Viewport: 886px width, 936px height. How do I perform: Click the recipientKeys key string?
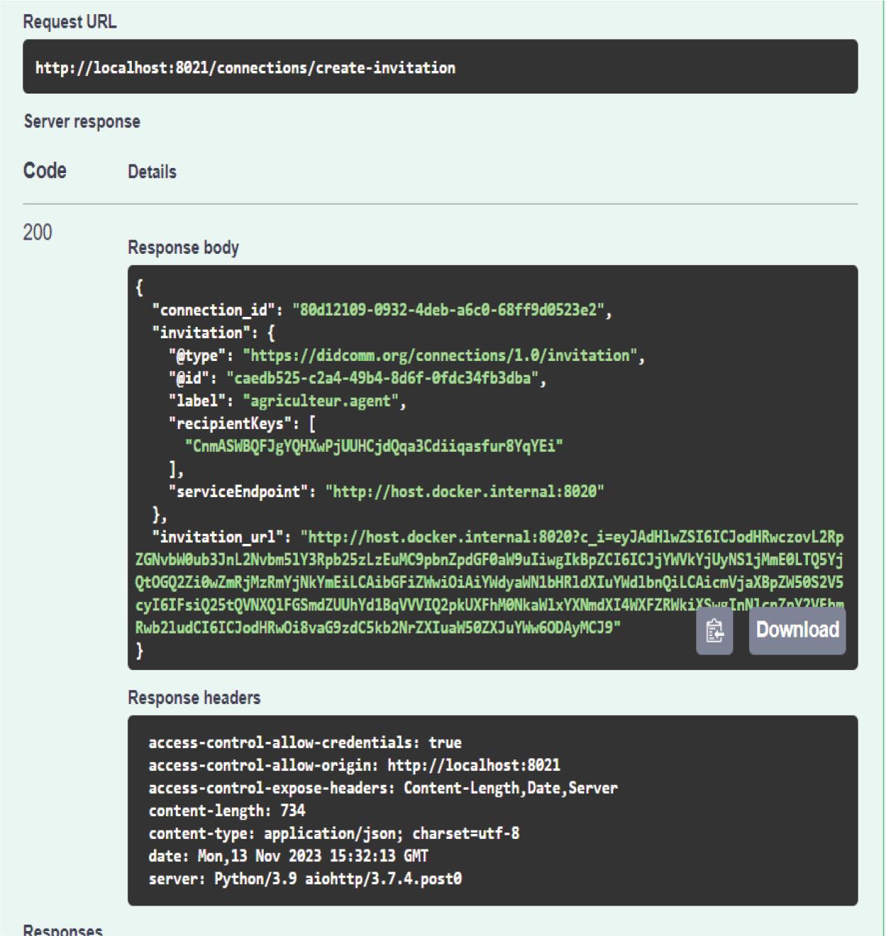pyautogui.click(x=374, y=446)
